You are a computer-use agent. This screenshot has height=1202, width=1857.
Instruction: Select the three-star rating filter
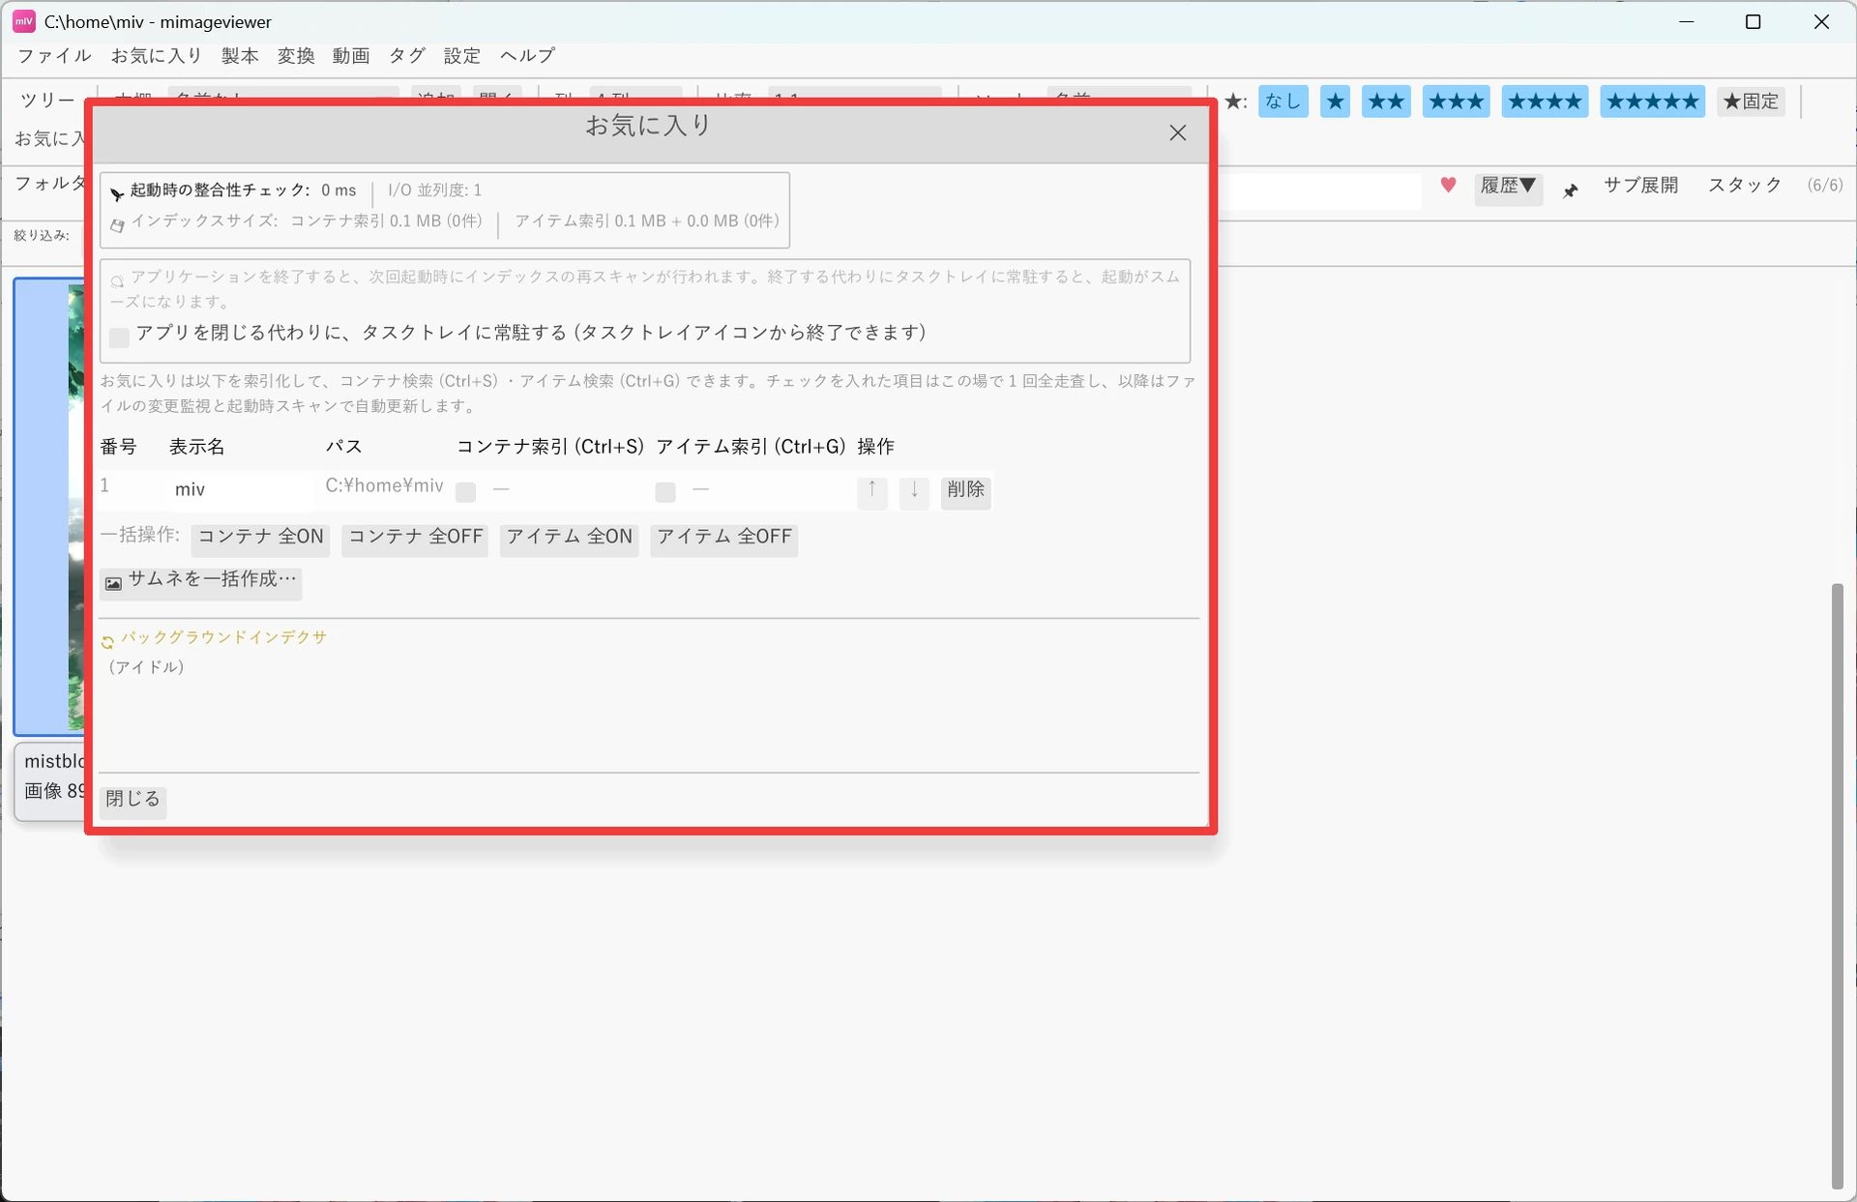pos(1456,102)
